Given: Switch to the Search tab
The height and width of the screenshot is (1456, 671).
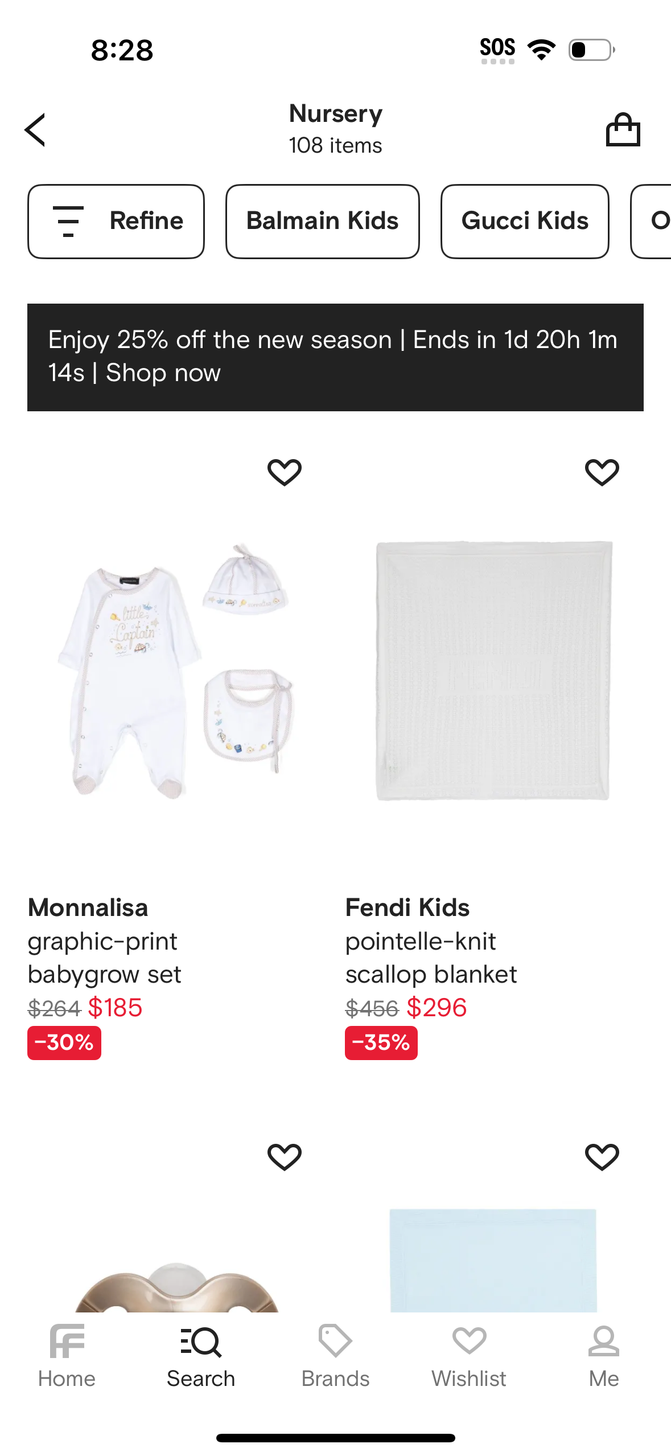Looking at the screenshot, I should coord(201,1357).
